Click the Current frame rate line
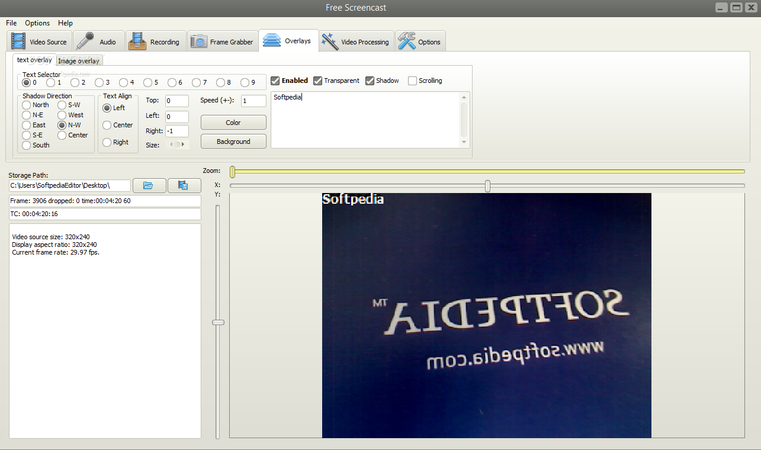 click(56, 252)
